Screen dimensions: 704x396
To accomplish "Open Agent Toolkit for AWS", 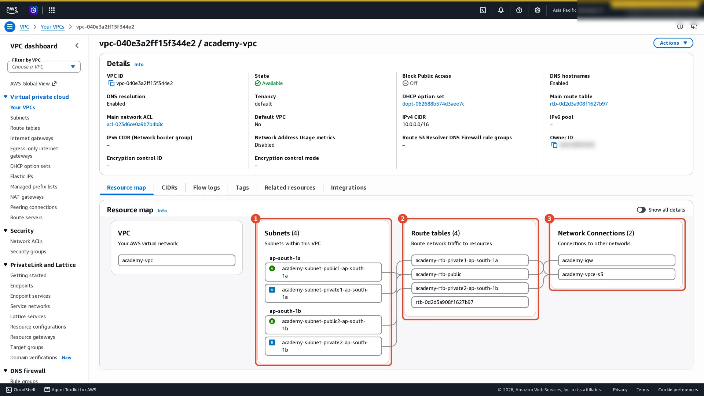I will pos(70,390).
